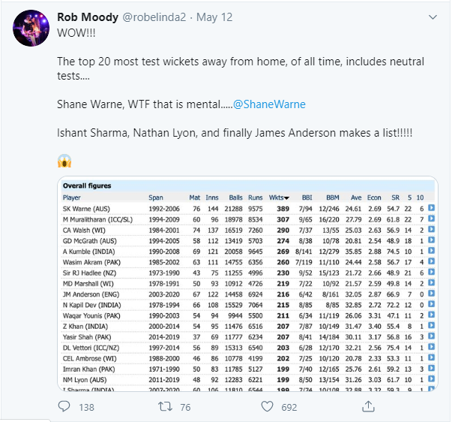Click the blue arrow icon on GD McGrath row

click(x=432, y=240)
